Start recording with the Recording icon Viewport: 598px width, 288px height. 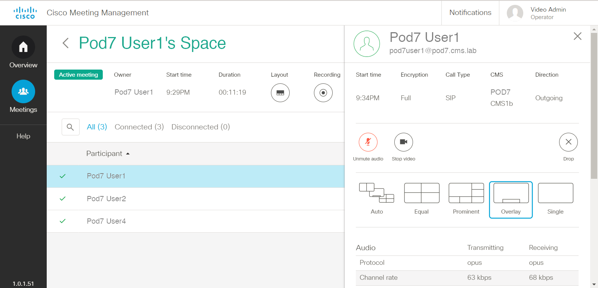pyautogui.click(x=323, y=93)
